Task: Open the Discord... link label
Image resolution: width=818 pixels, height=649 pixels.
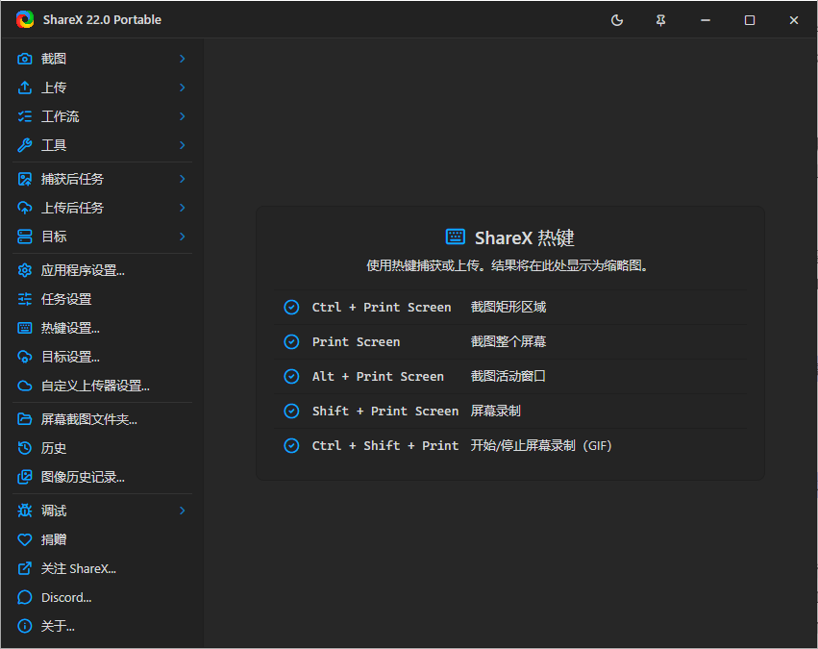Action: click(66, 597)
